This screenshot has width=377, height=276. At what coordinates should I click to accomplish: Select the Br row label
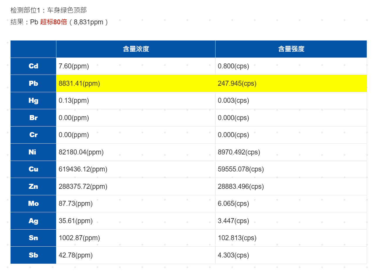(33, 118)
